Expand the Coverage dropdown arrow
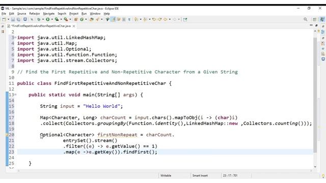Image resolution: width=326 pixels, height=183 pixels. coord(61,19)
